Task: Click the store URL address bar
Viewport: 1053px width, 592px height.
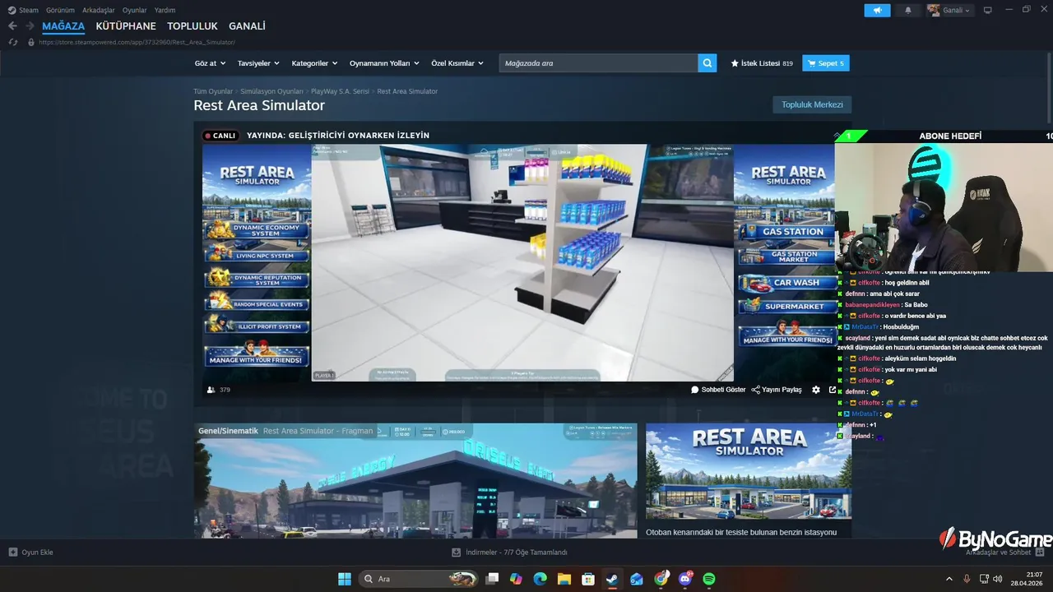Action: (x=137, y=42)
